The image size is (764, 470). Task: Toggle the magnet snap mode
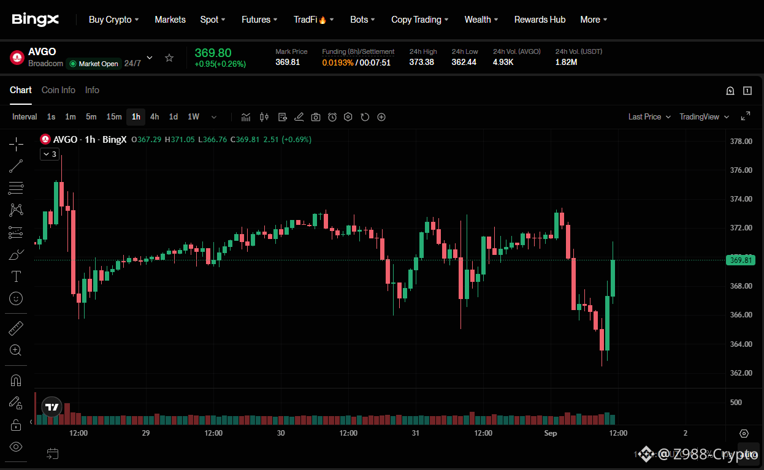[x=17, y=381]
